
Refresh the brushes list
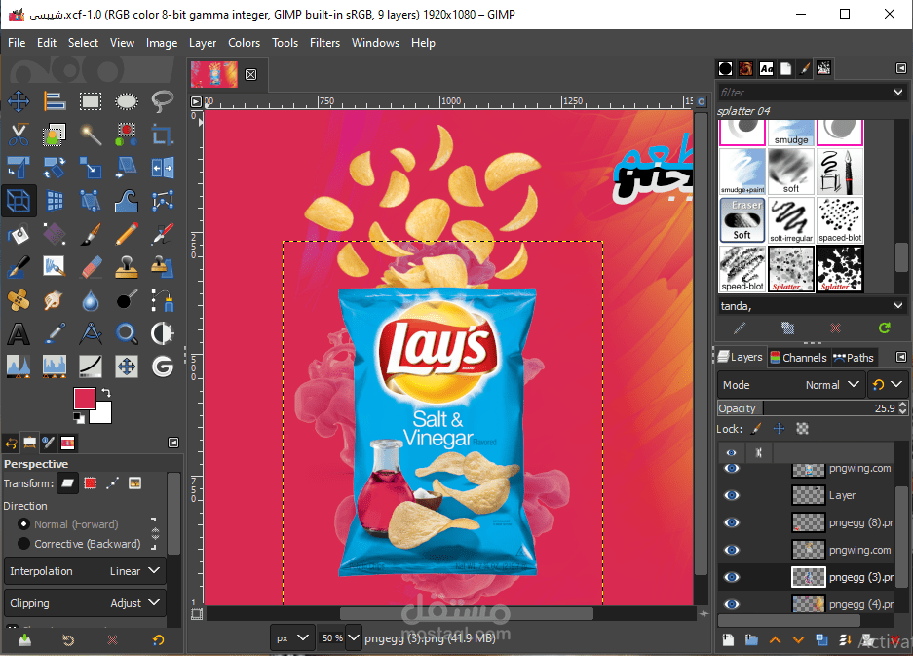tap(884, 328)
